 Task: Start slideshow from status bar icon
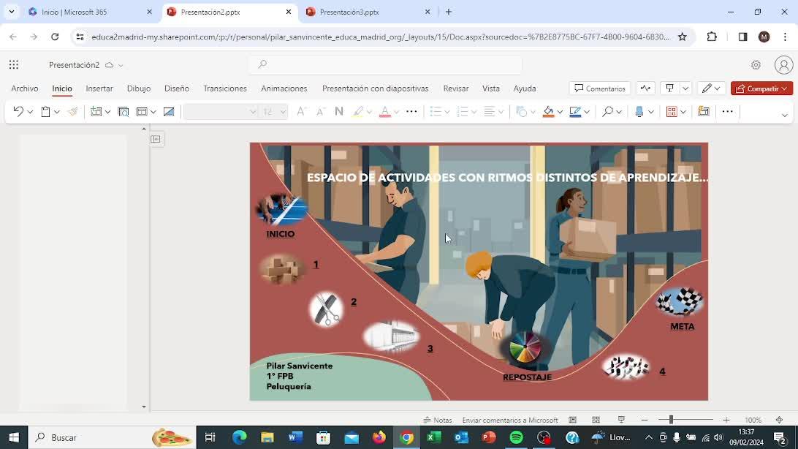click(x=621, y=420)
